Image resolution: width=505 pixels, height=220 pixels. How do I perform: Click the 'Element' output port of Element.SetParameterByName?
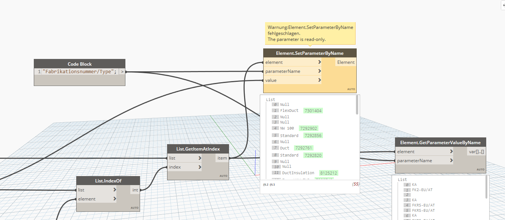[345, 62]
